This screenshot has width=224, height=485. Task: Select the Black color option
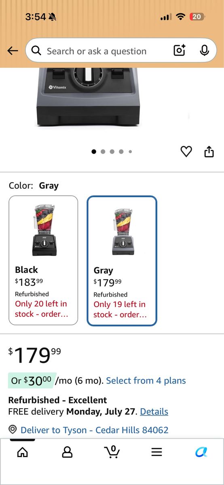click(x=43, y=260)
